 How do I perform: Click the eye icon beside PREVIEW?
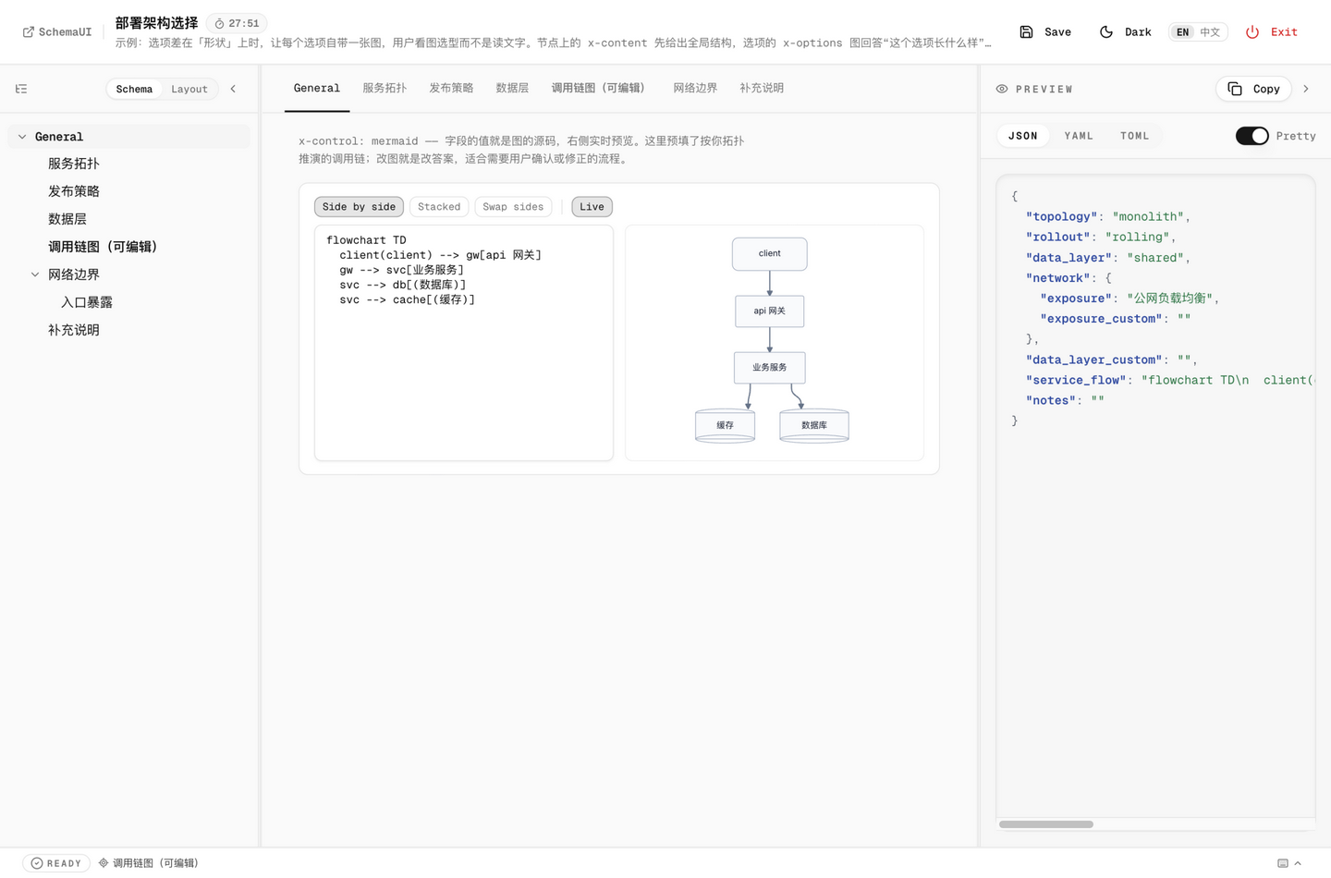pos(1002,89)
